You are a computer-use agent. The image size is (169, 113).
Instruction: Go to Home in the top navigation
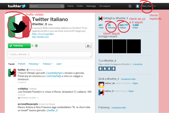pos(70,6)
